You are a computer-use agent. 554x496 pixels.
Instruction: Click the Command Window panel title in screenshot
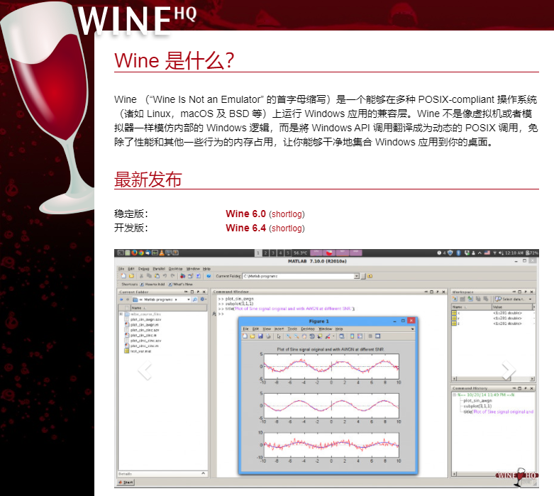(231, 292)
